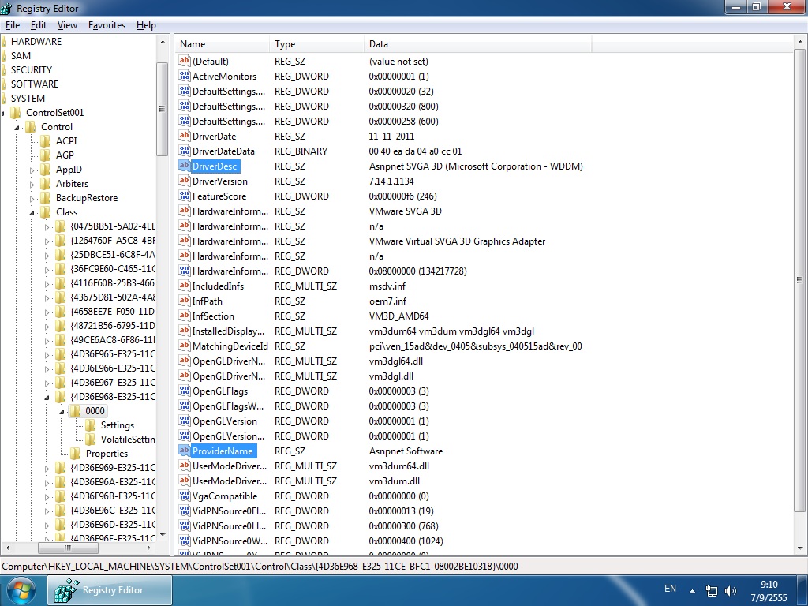Click the EN language indicator
This screenshot has height=606, width=808.
click(670, 589)
